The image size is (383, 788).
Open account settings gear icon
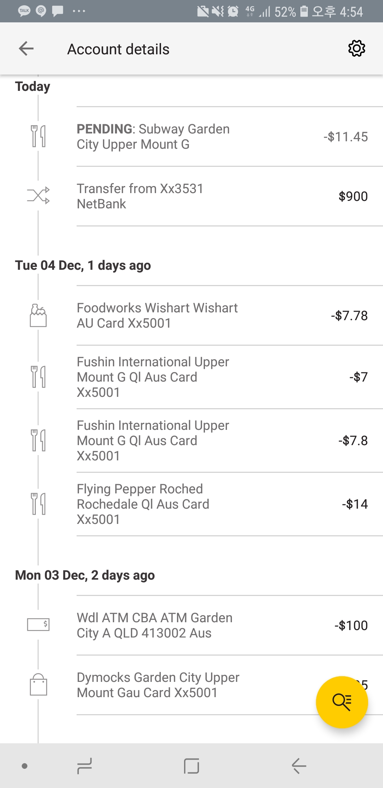tap(356, 49)
